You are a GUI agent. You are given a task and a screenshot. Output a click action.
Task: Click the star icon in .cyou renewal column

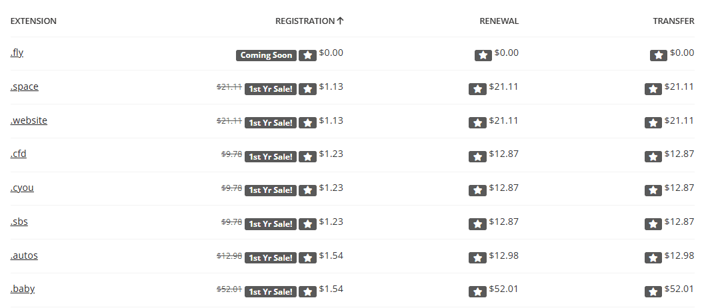(x=477, y=190)
